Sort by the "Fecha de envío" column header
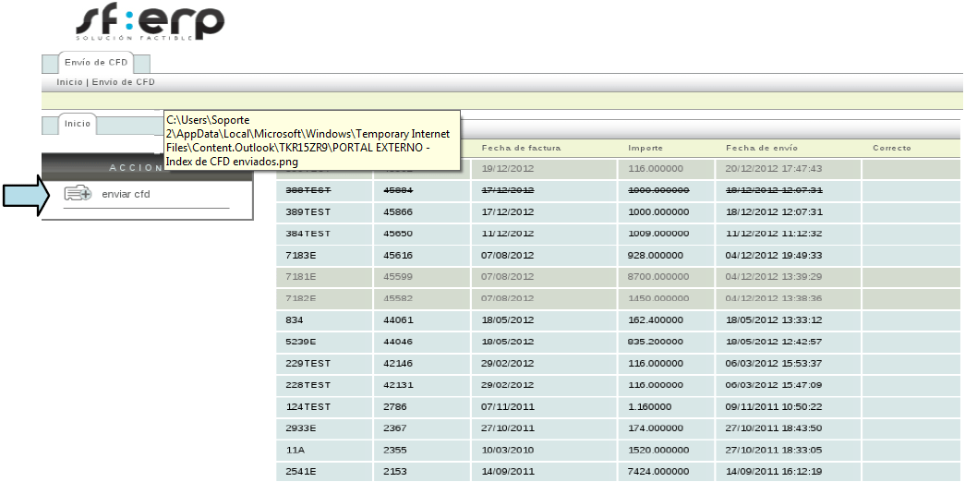 click(x=762, y=148)
